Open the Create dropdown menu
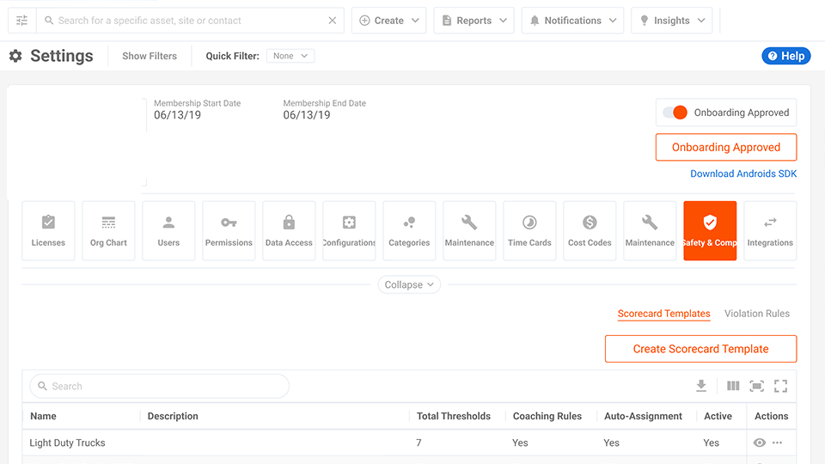 389,21
